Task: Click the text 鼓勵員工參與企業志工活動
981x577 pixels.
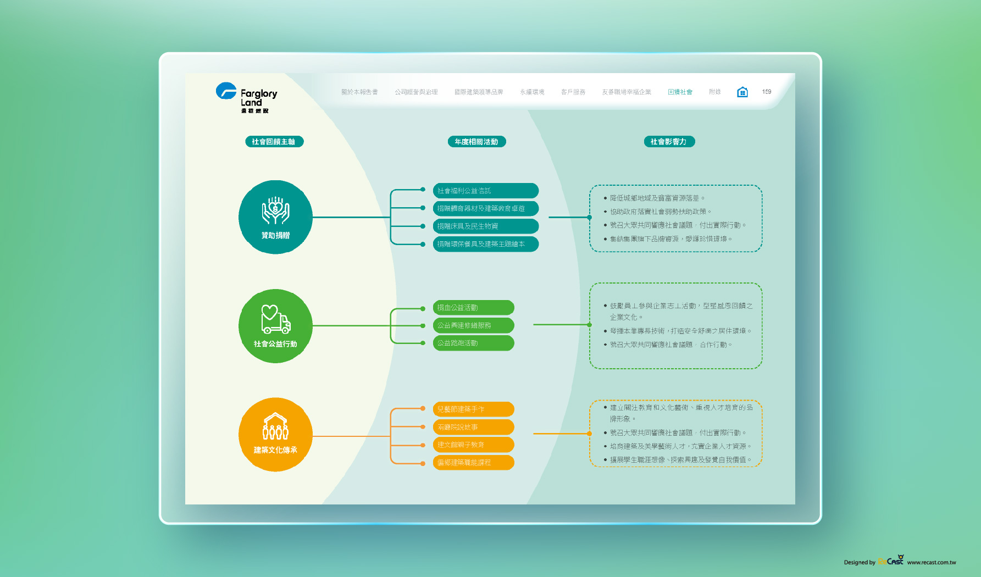Action: tap(653, 306)
